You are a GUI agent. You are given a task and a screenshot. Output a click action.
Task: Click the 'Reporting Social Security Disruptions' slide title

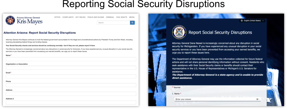pyautogui.click(x=143, y=4)
